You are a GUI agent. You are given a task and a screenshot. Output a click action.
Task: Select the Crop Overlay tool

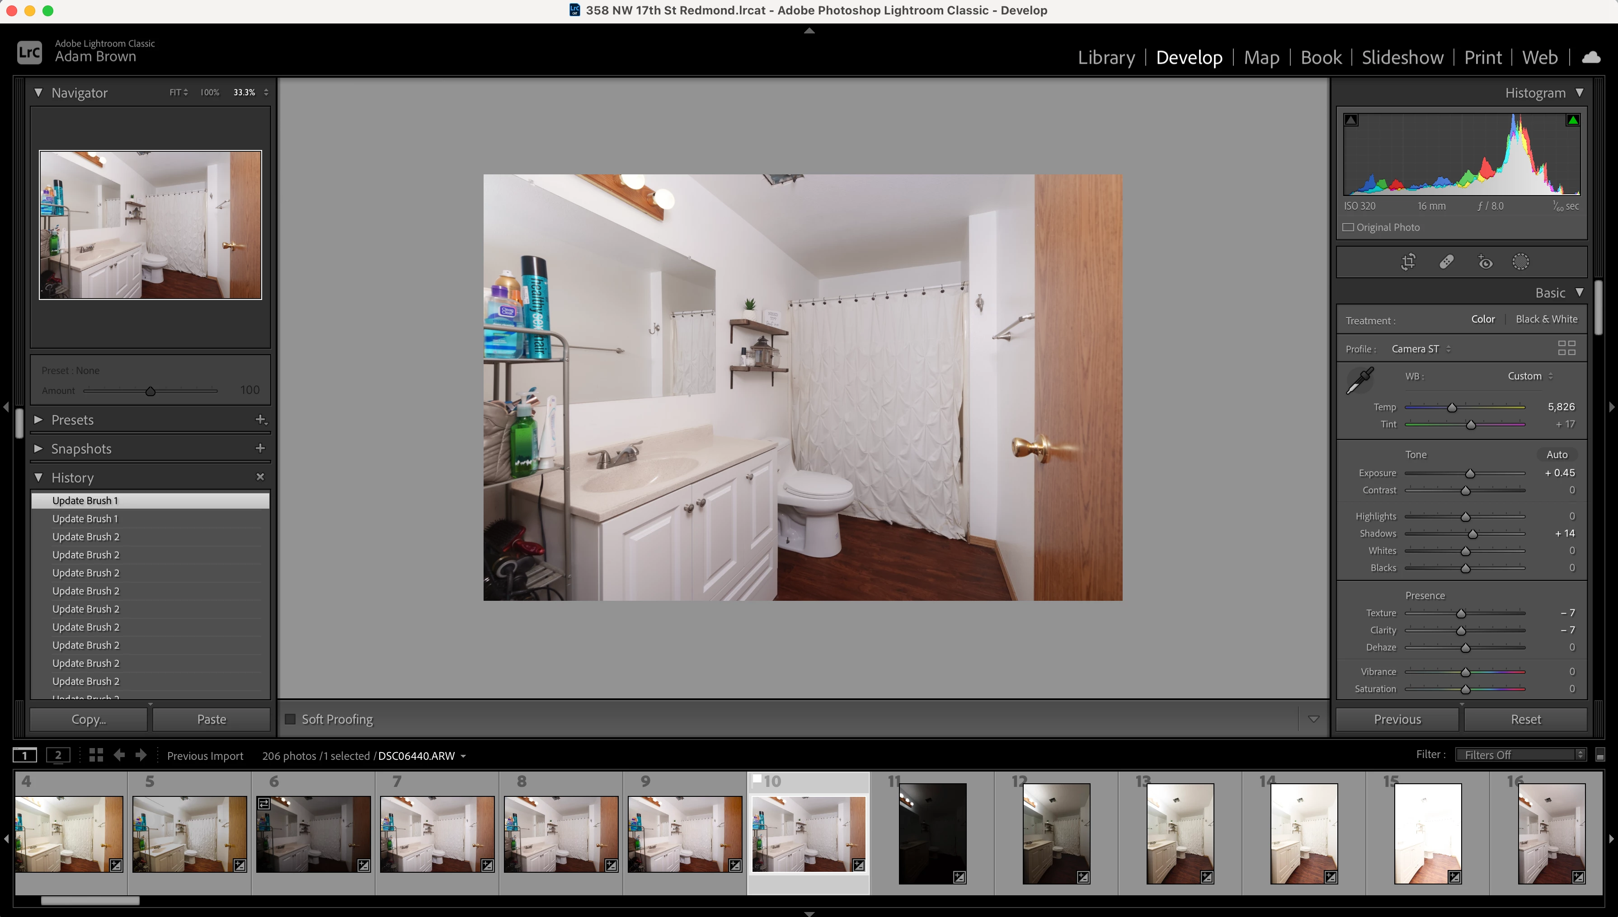pos(1408,262)
